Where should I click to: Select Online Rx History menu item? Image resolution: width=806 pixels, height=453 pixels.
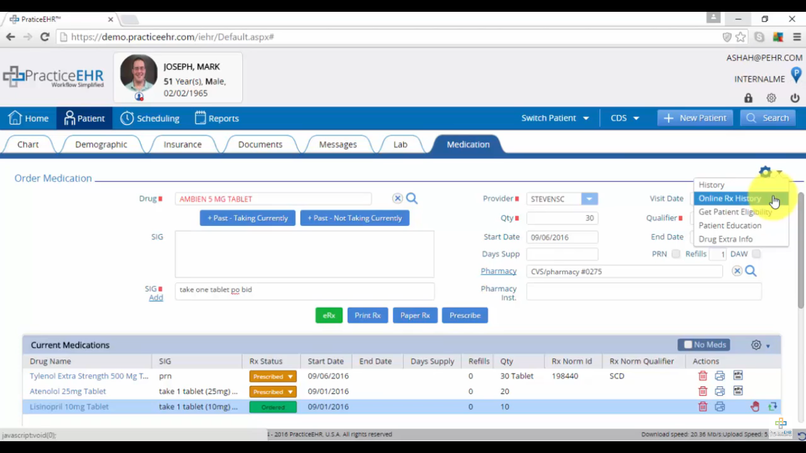point(730,199)
